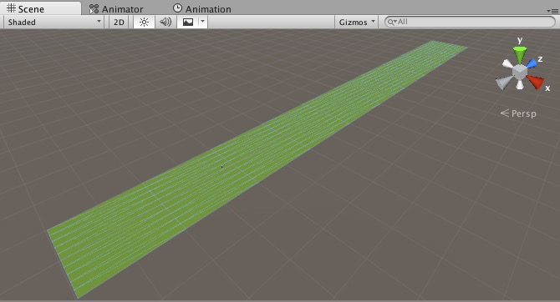Open the Gizmos dropdown menu

coord(356,22)
